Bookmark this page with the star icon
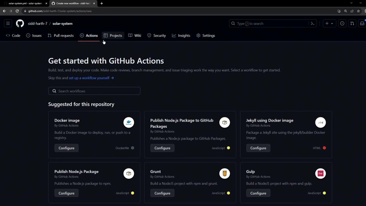The width and height of the screenshot is (366, 206). (x=358, y=11)
